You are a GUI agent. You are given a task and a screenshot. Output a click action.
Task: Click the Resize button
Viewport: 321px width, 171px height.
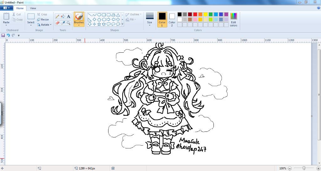43,20
